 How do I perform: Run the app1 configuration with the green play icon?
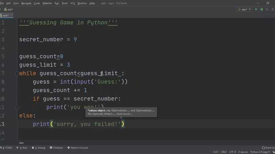[256, 9]
